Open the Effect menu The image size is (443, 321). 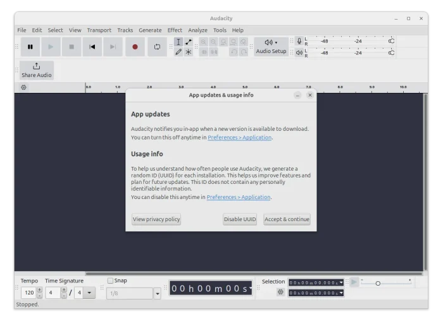(x=175, y=30)
